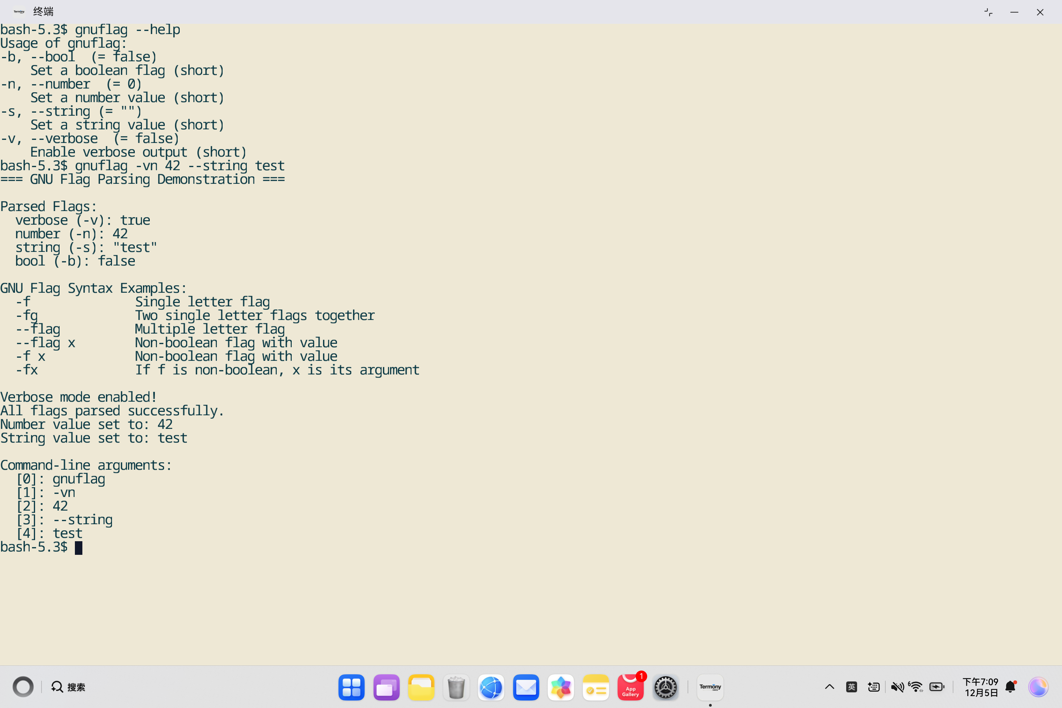
Task: Open the notification bell center
Action: click(1011, 687)
